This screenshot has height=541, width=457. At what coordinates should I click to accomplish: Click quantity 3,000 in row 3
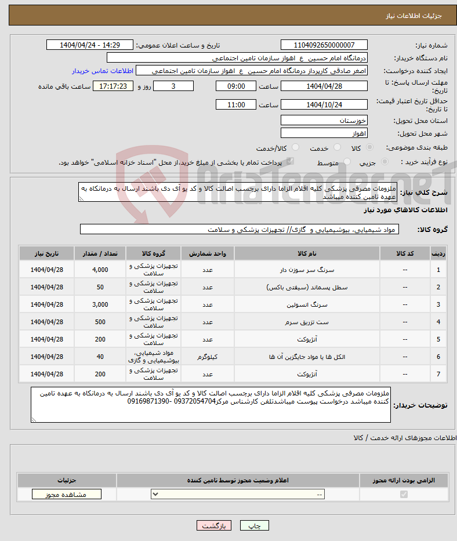click(x=100, y=304)
